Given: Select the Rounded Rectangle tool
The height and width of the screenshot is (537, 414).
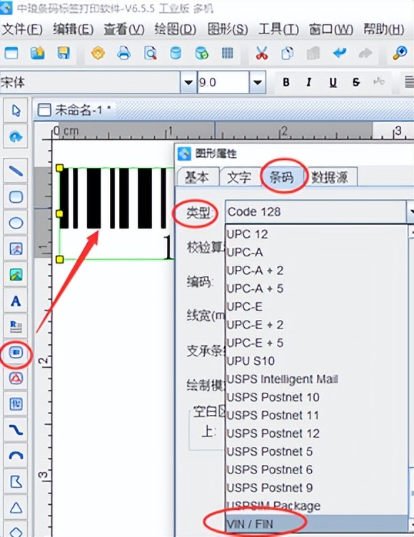Looking at the screenshot, I should click(x=16, y=197).
